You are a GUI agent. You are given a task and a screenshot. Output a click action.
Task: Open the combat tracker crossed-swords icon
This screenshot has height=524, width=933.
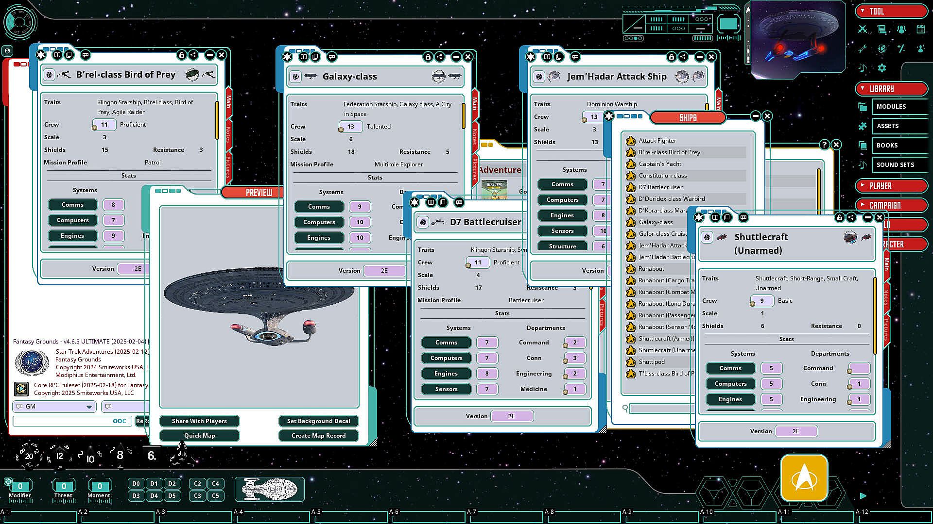(863, 30)
